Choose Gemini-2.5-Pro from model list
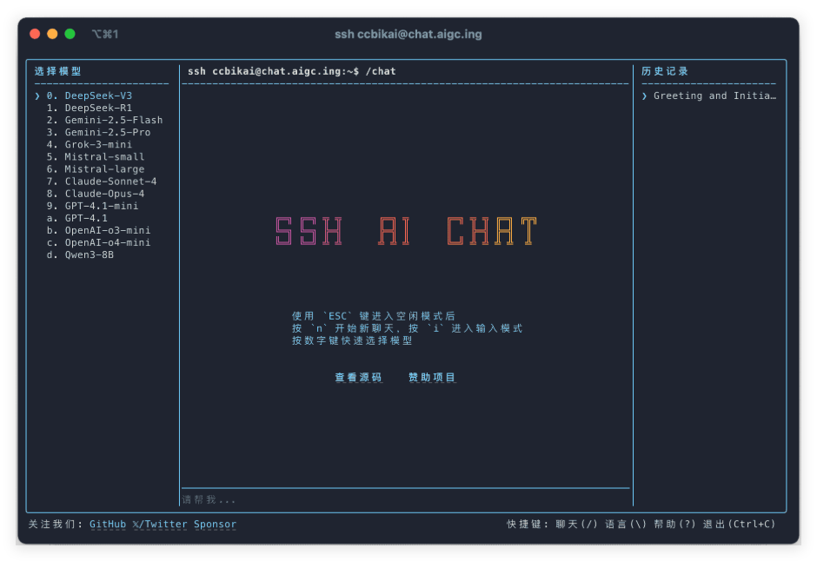Screen dimensions: 817x561 [x=98, y=132]
